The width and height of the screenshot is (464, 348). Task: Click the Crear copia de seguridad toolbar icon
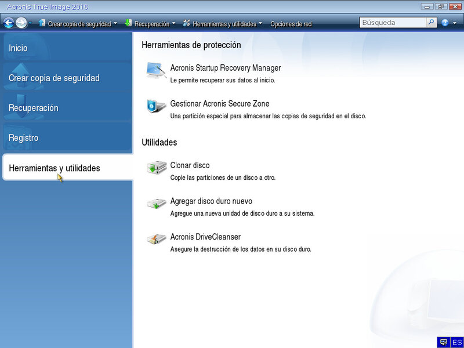[42, 23]
